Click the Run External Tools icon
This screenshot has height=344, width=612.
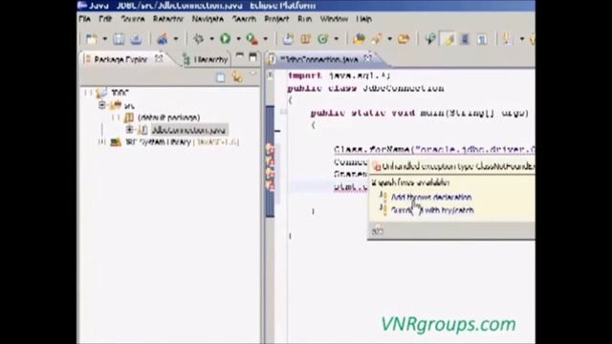[251, 39]
